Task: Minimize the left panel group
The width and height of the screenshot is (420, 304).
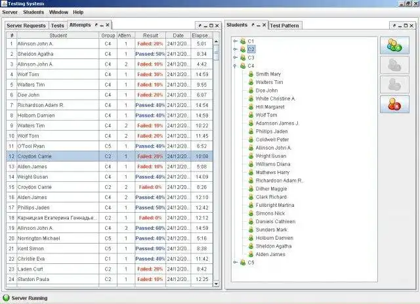Action: 205,26
